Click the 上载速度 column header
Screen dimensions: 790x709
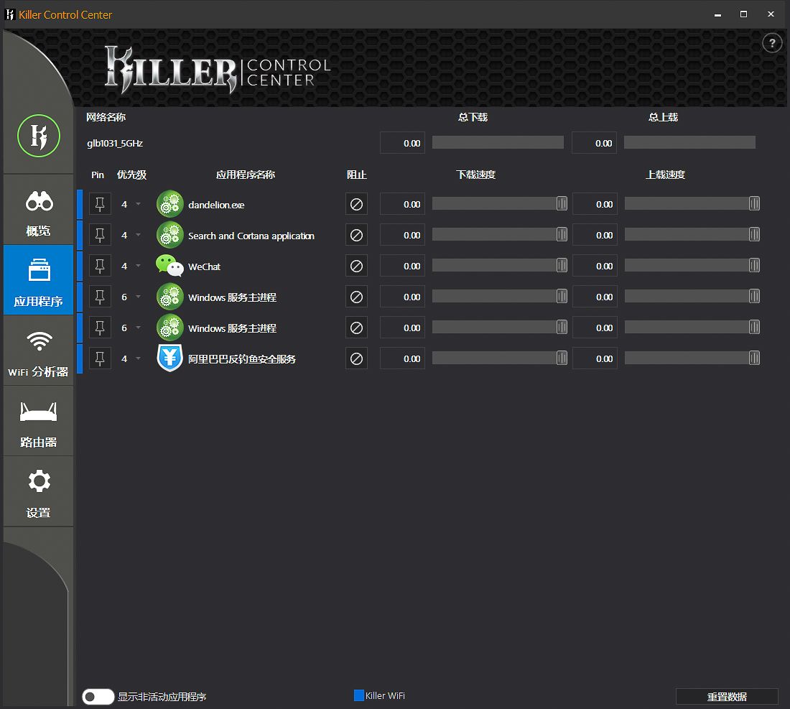[665, 175]
